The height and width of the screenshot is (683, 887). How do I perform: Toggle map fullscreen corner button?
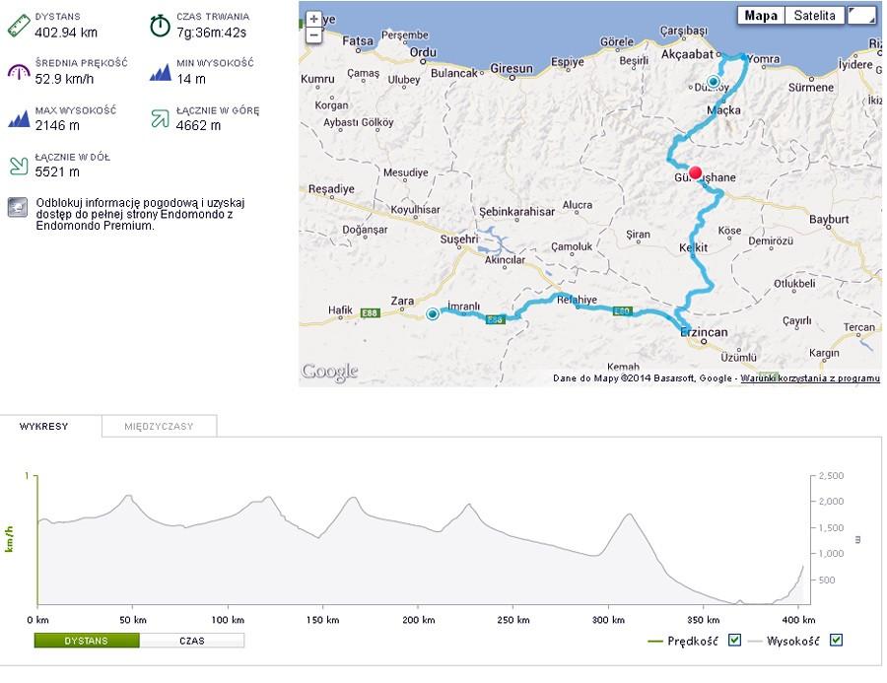[861, 15]
